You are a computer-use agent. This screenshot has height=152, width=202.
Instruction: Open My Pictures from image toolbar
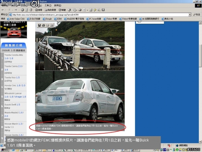pyautogui.click(x=51, y=25)
